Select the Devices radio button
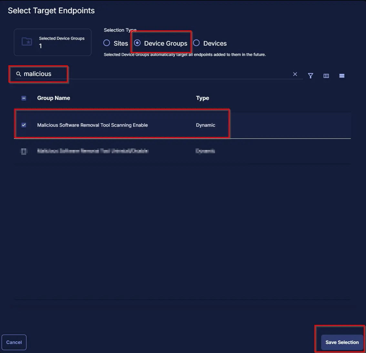This screenshot has width=366, height=353. coord(196,43)
